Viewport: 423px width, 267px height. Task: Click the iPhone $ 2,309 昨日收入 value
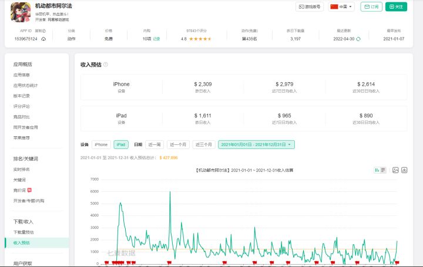click(x=203, y=85)
